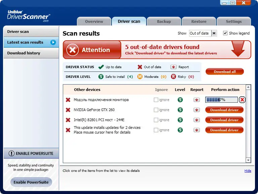Screen dimensions: 258x194
Task: Click the green Safe to install legend icon
Action: point(101,77)
